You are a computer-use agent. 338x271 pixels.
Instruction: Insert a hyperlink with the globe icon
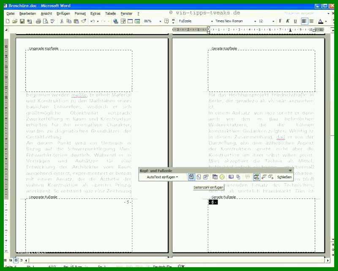click(x=116, y=21)
